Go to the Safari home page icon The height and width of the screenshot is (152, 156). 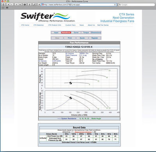tap(4, 5)
